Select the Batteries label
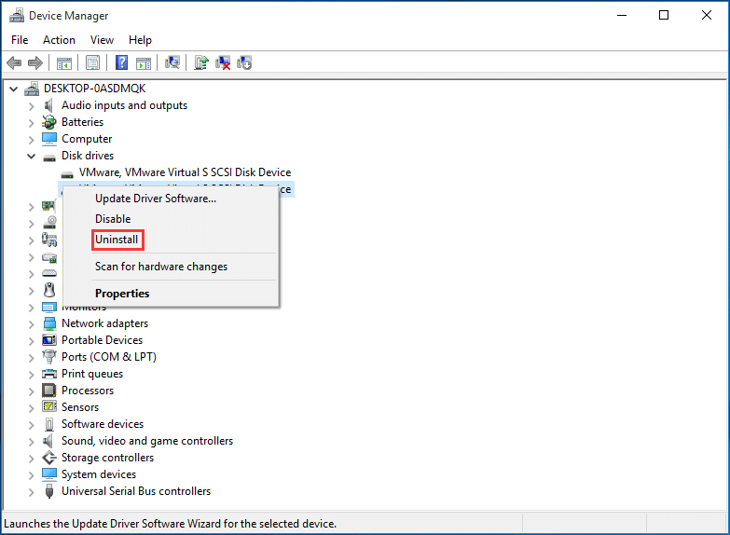 (82, 122)
